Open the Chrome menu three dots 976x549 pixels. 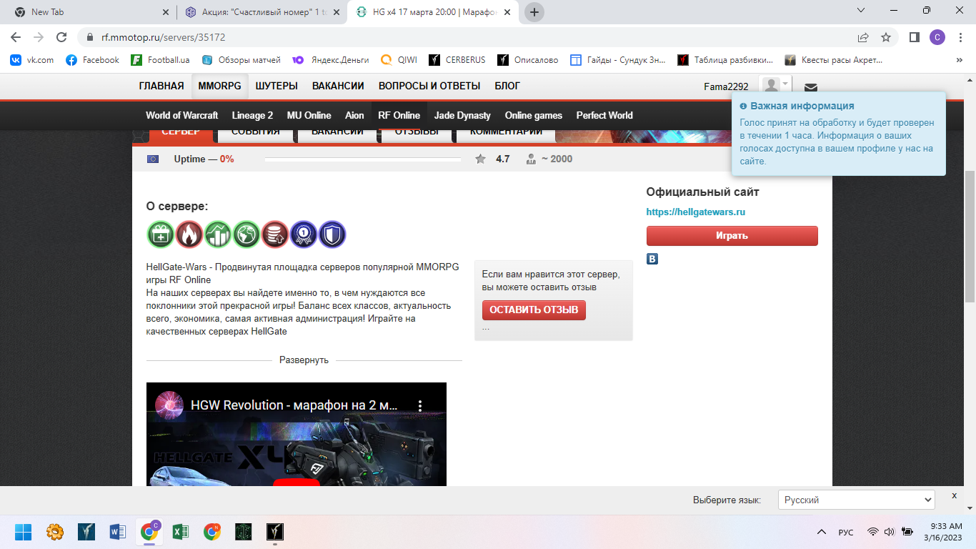coord(960,37)
